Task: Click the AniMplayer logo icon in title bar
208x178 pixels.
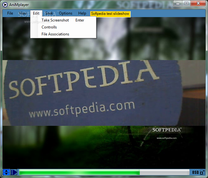Action: (5, 5)
